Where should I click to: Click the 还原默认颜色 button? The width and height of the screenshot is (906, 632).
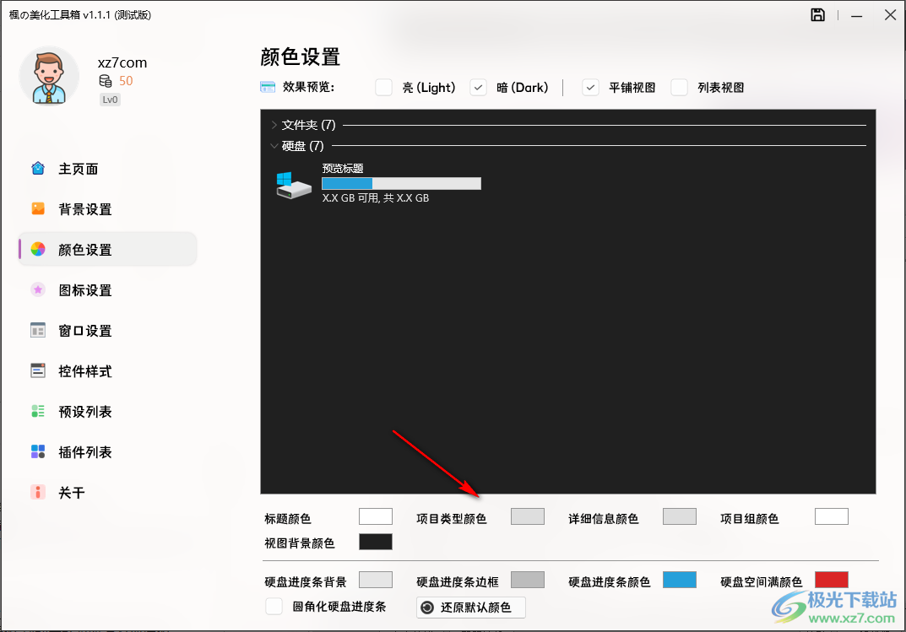(471, 608)
